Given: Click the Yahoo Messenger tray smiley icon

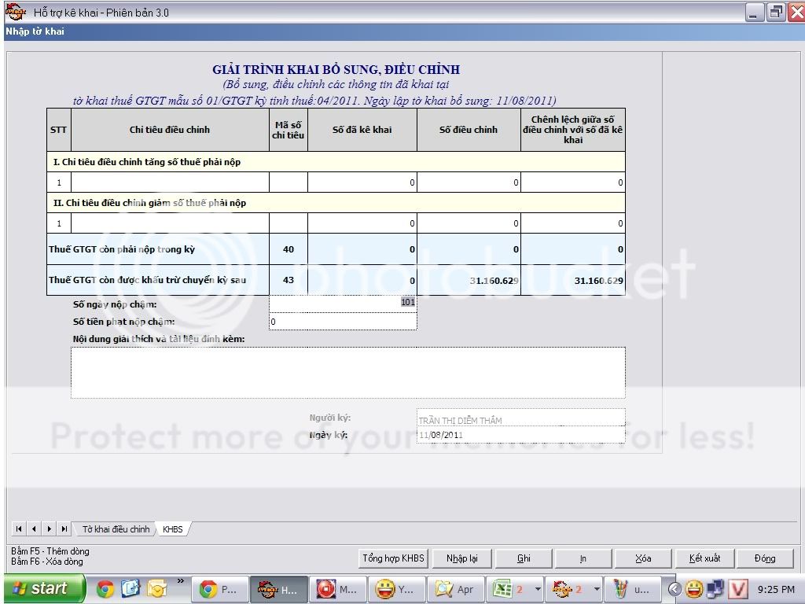Looking at the screenshot, I should point(693,589).
